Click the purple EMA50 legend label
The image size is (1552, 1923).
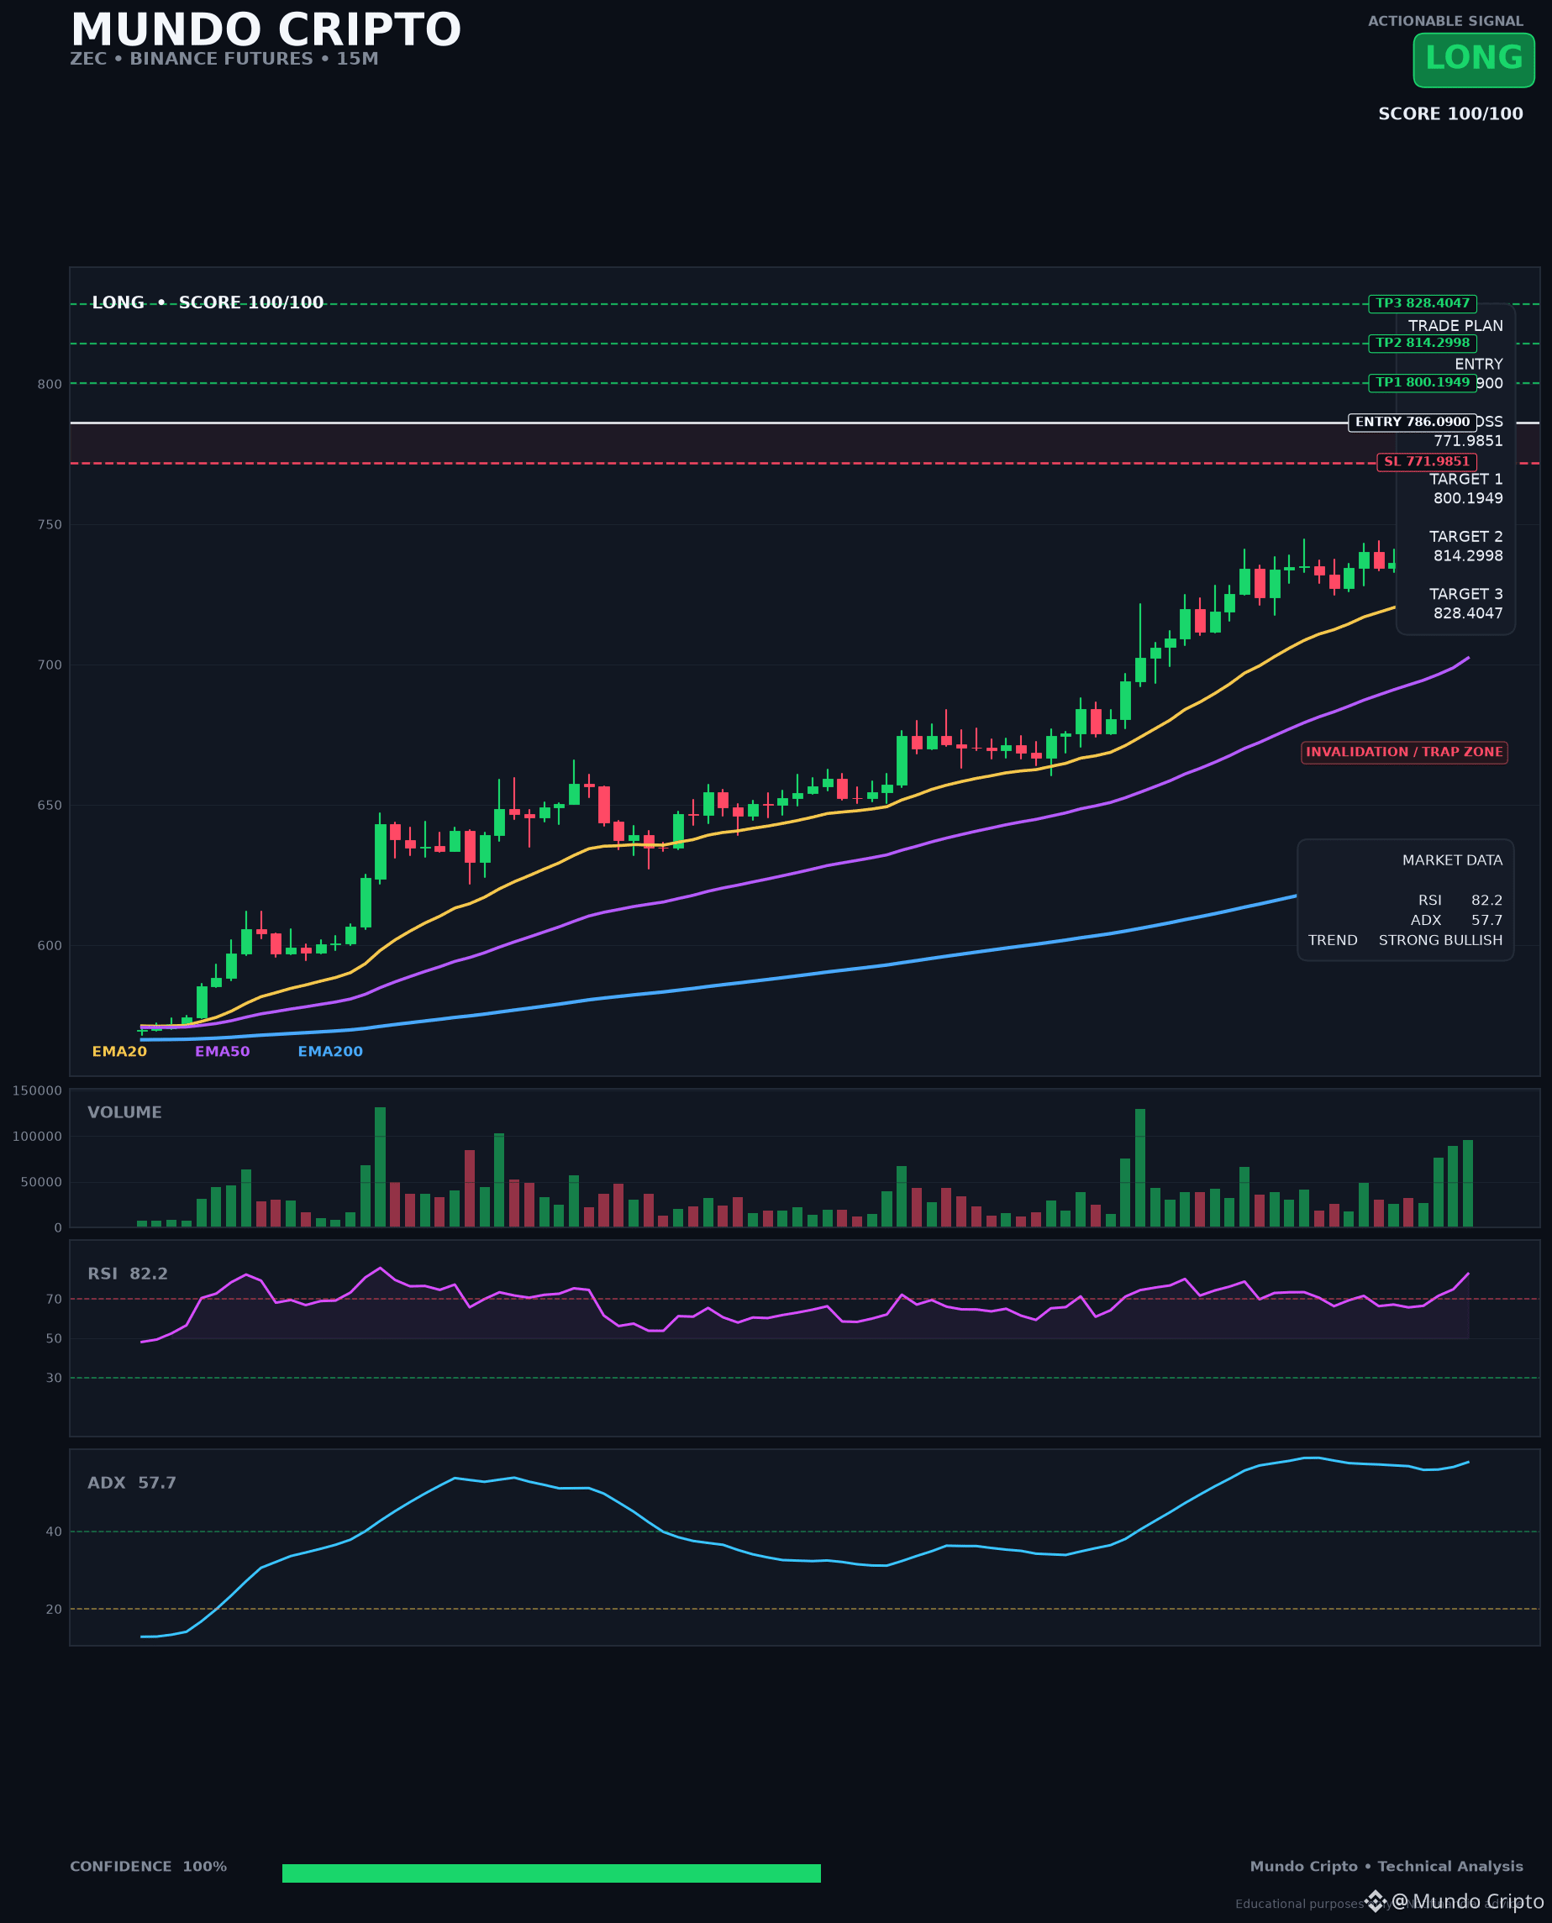[223, 1051]
